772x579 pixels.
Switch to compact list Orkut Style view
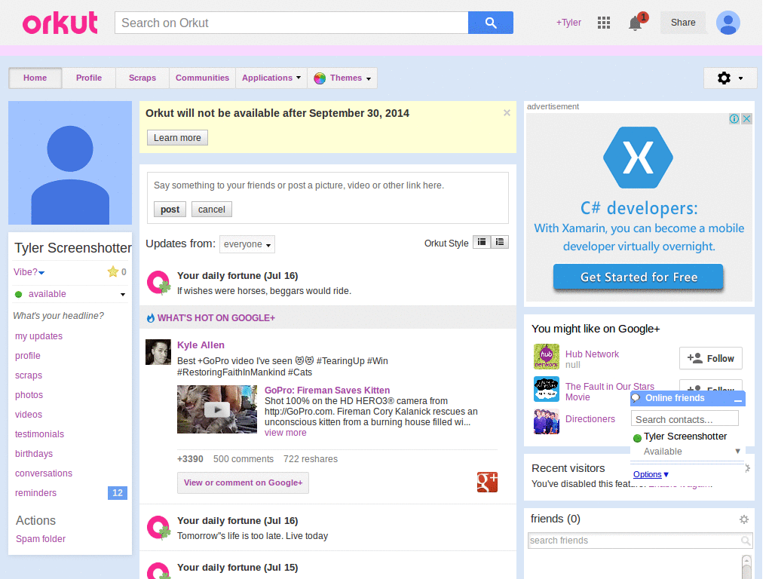point(482,242)
